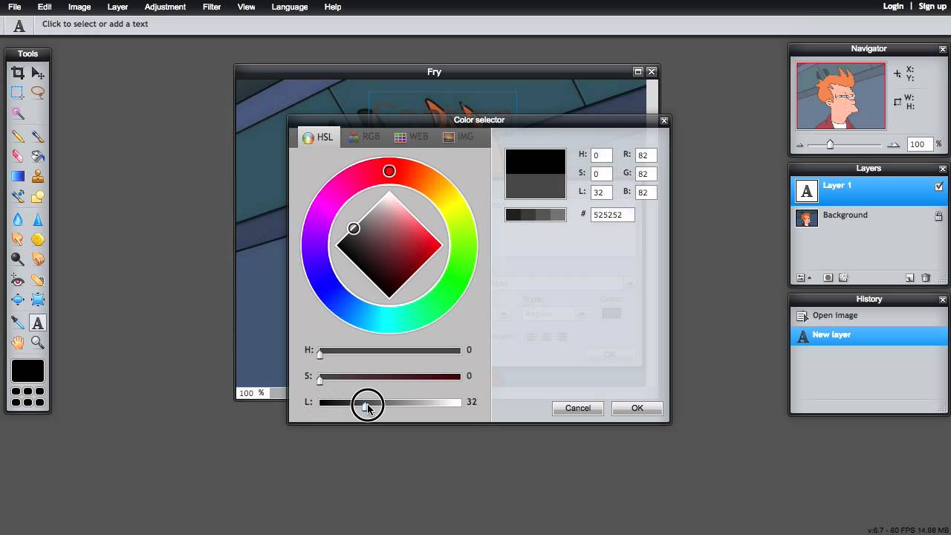Screen dimensions: 951x535
Task: Click the hex color input field
Action: click(x=613, y=215)
